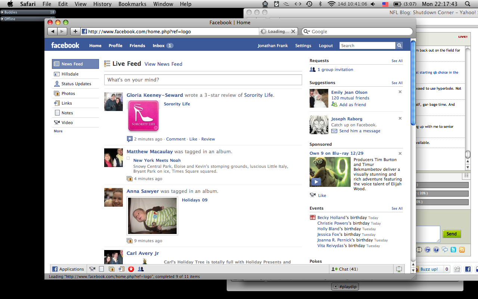478x299 pixels.
Task: Go forward with Safari's forward arrow
Action: [x=62, y=31]
